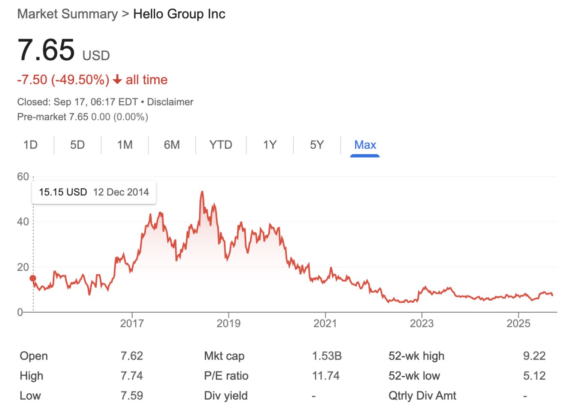Select the YTD range tab
This screenshot has height=412, width=568.
click(221, 145)
